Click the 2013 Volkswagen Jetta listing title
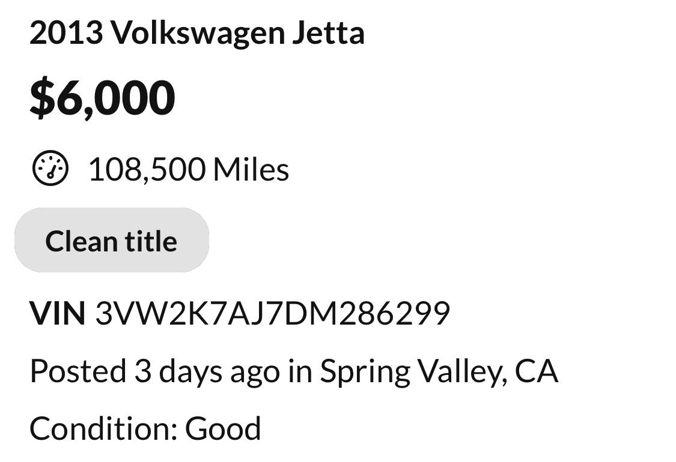Image resolution: width=676 pixels, height=462 pixels. pyautogui.click(x=197, y=33)
